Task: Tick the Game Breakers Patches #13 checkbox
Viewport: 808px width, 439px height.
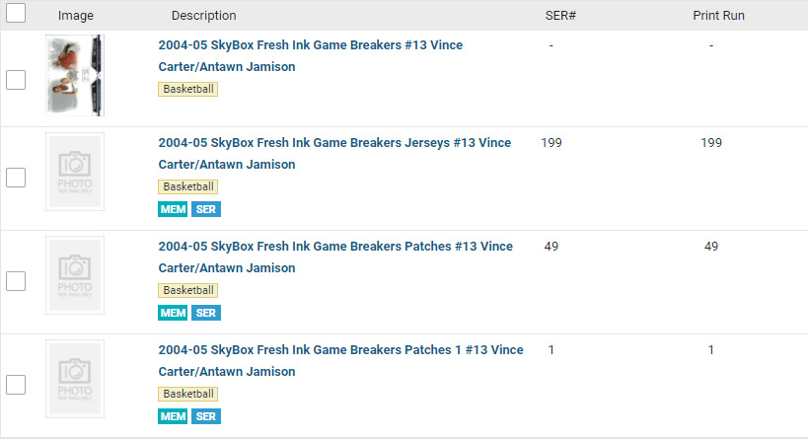Action: click(16, 281)
